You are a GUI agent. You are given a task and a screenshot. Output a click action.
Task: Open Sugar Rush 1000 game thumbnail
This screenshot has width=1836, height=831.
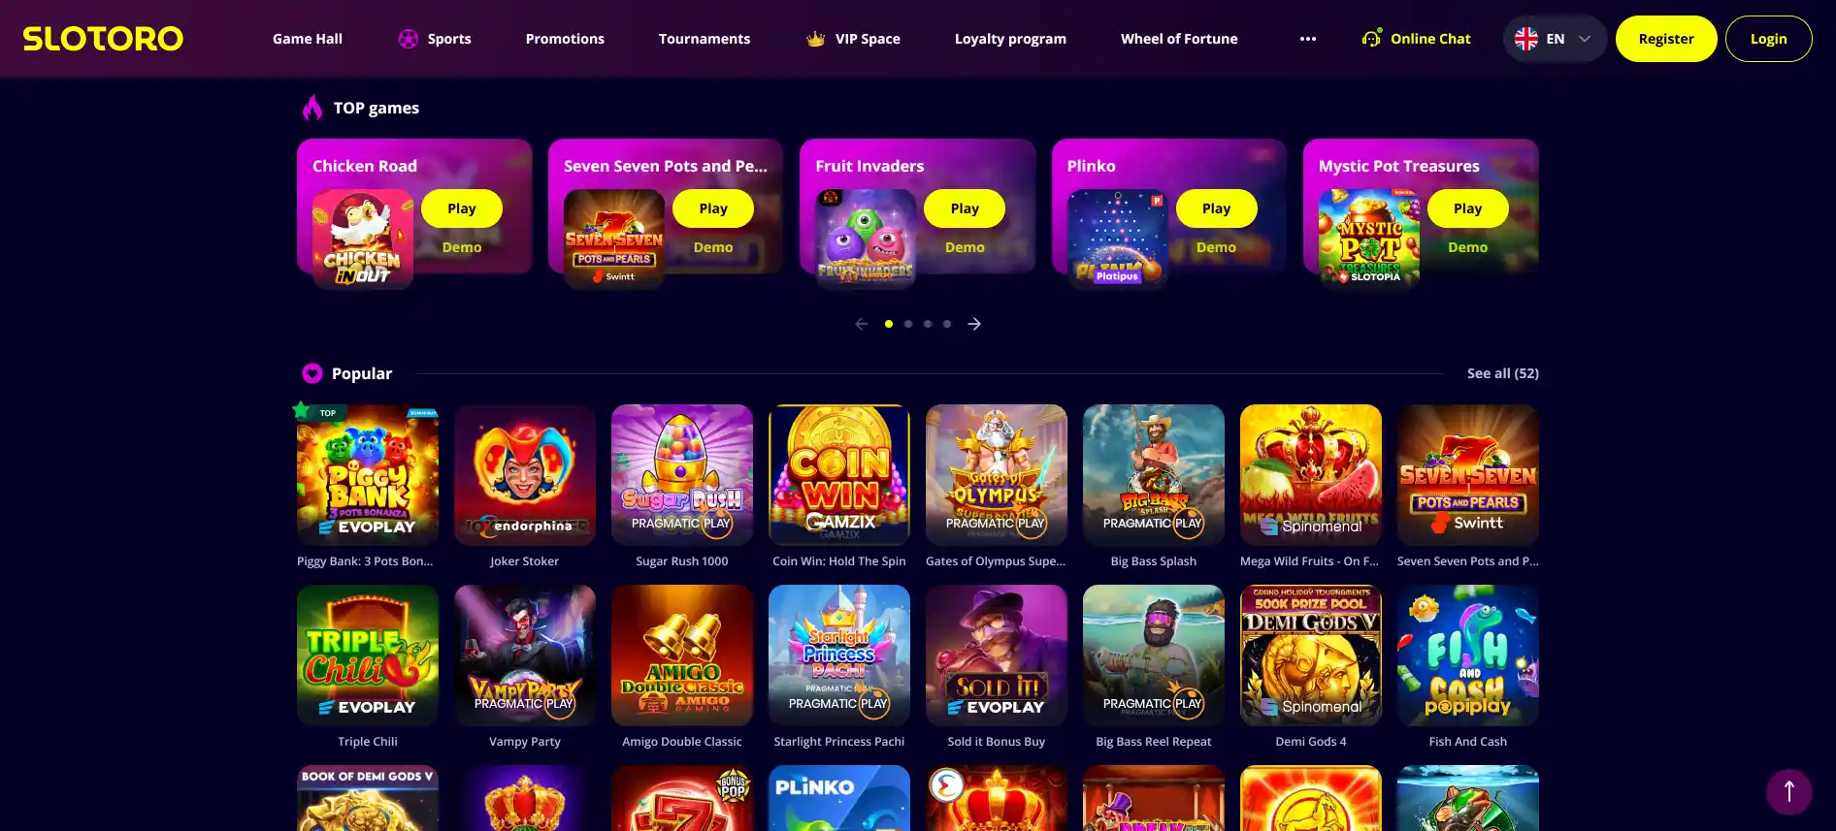[x=682, y=475]
